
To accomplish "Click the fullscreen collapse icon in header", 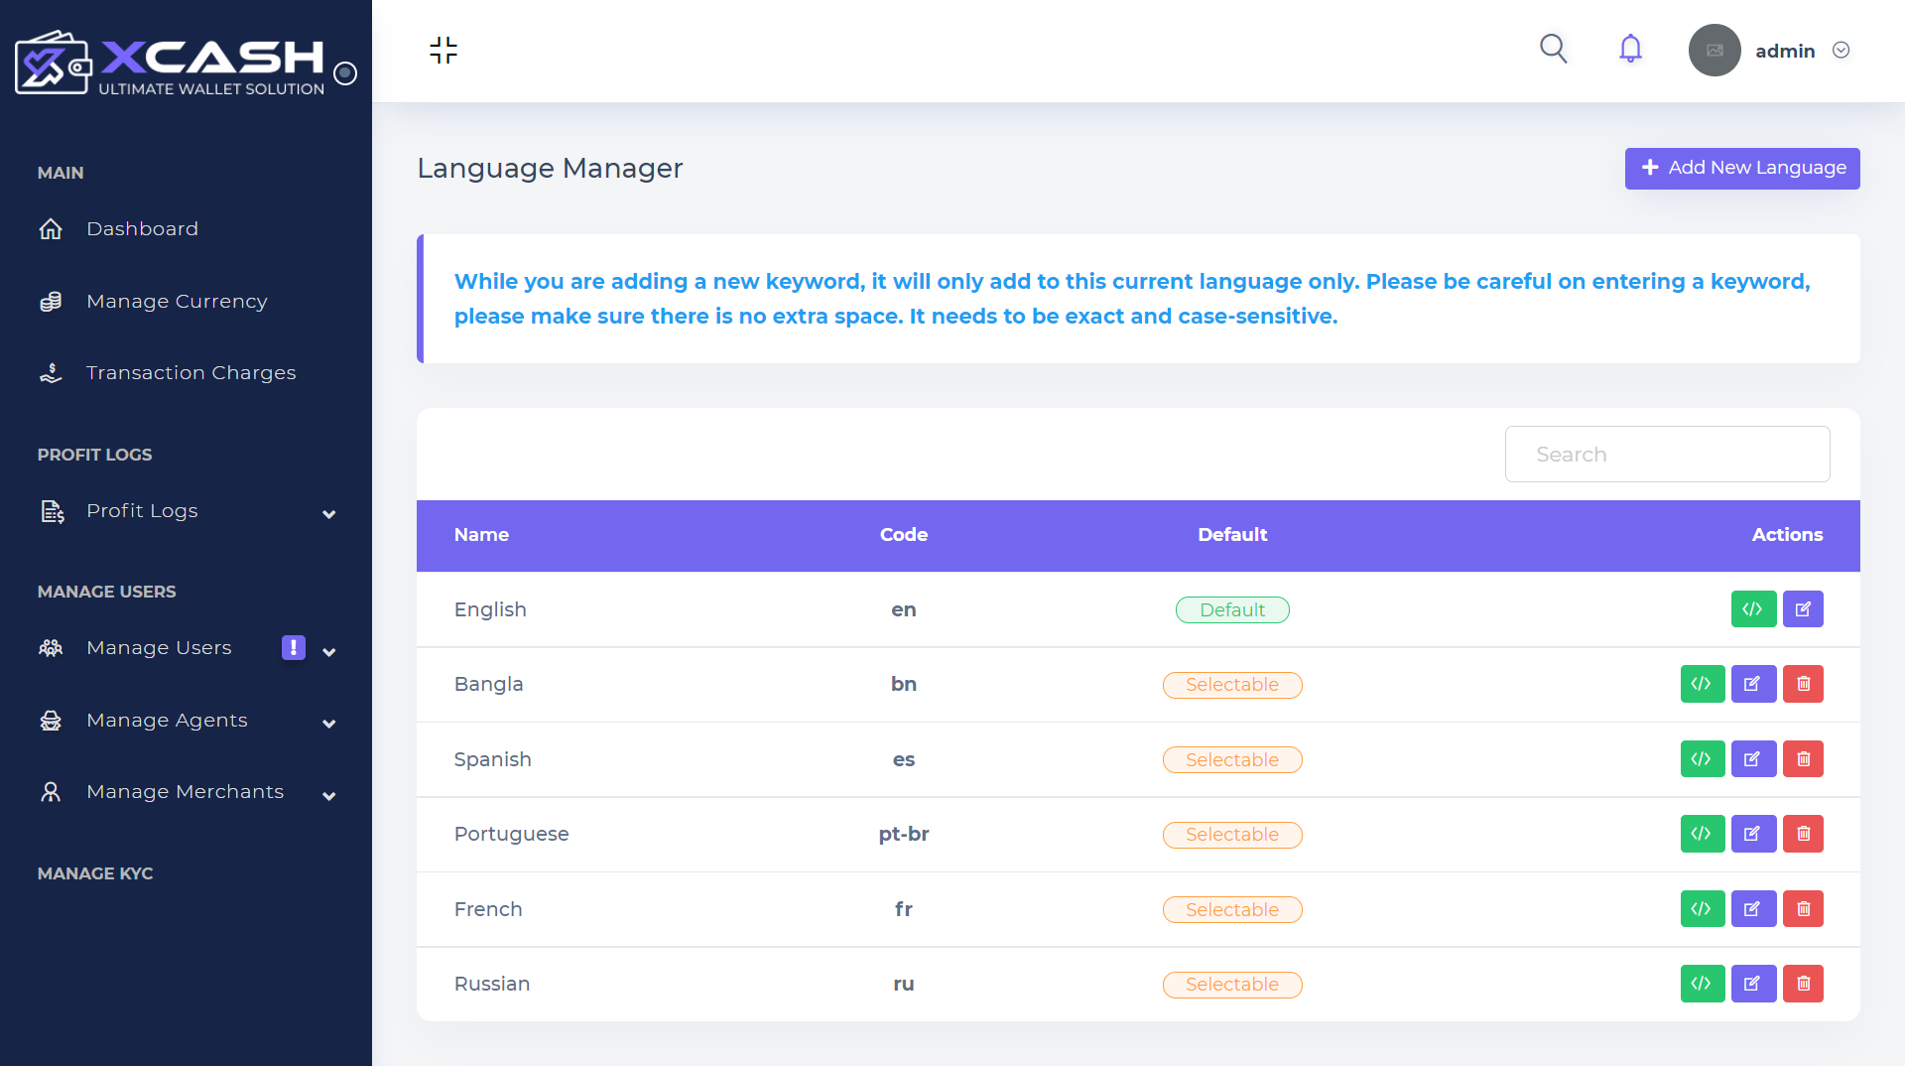I will tap(444, 51).
